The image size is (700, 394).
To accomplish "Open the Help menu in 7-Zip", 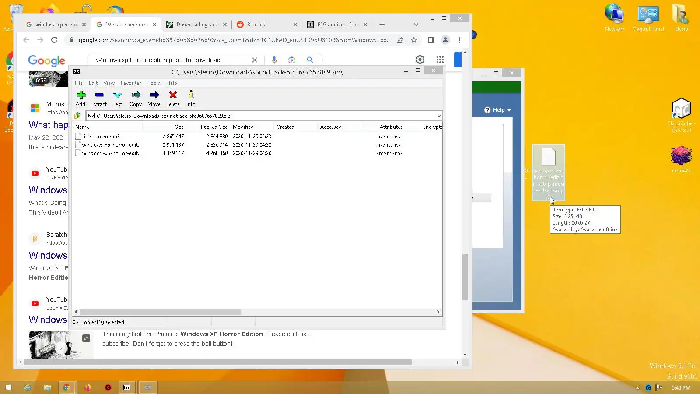I will click(171, 83).
